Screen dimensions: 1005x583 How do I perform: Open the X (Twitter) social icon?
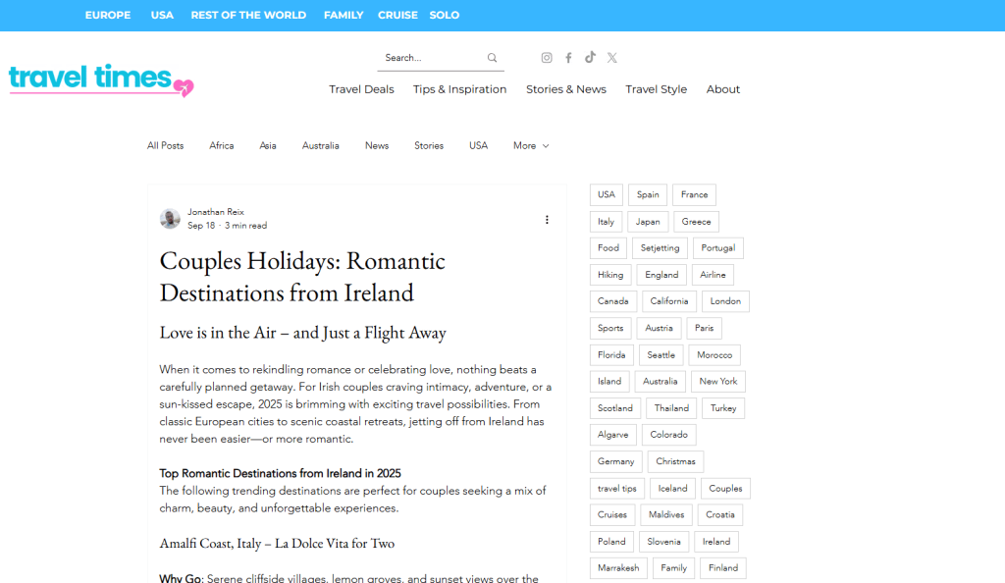[x=611, y=58]
